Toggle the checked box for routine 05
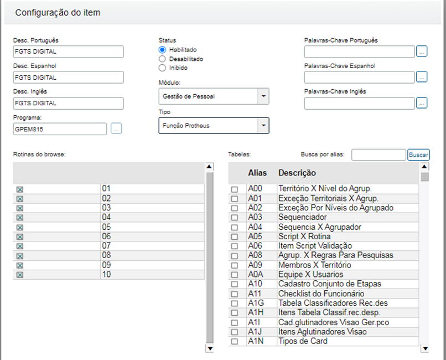 (20, 228)
